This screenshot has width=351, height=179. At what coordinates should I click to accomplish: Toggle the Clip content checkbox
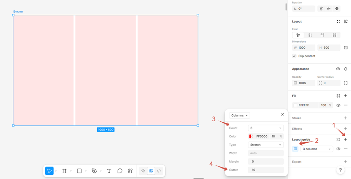coord(294,56)
